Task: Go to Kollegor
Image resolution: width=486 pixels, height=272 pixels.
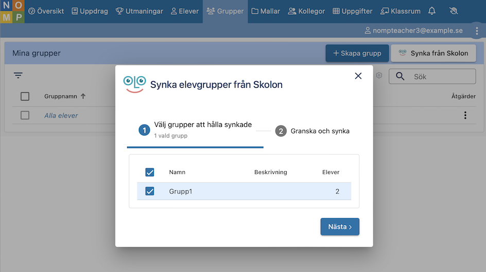Action: point(306,11)
